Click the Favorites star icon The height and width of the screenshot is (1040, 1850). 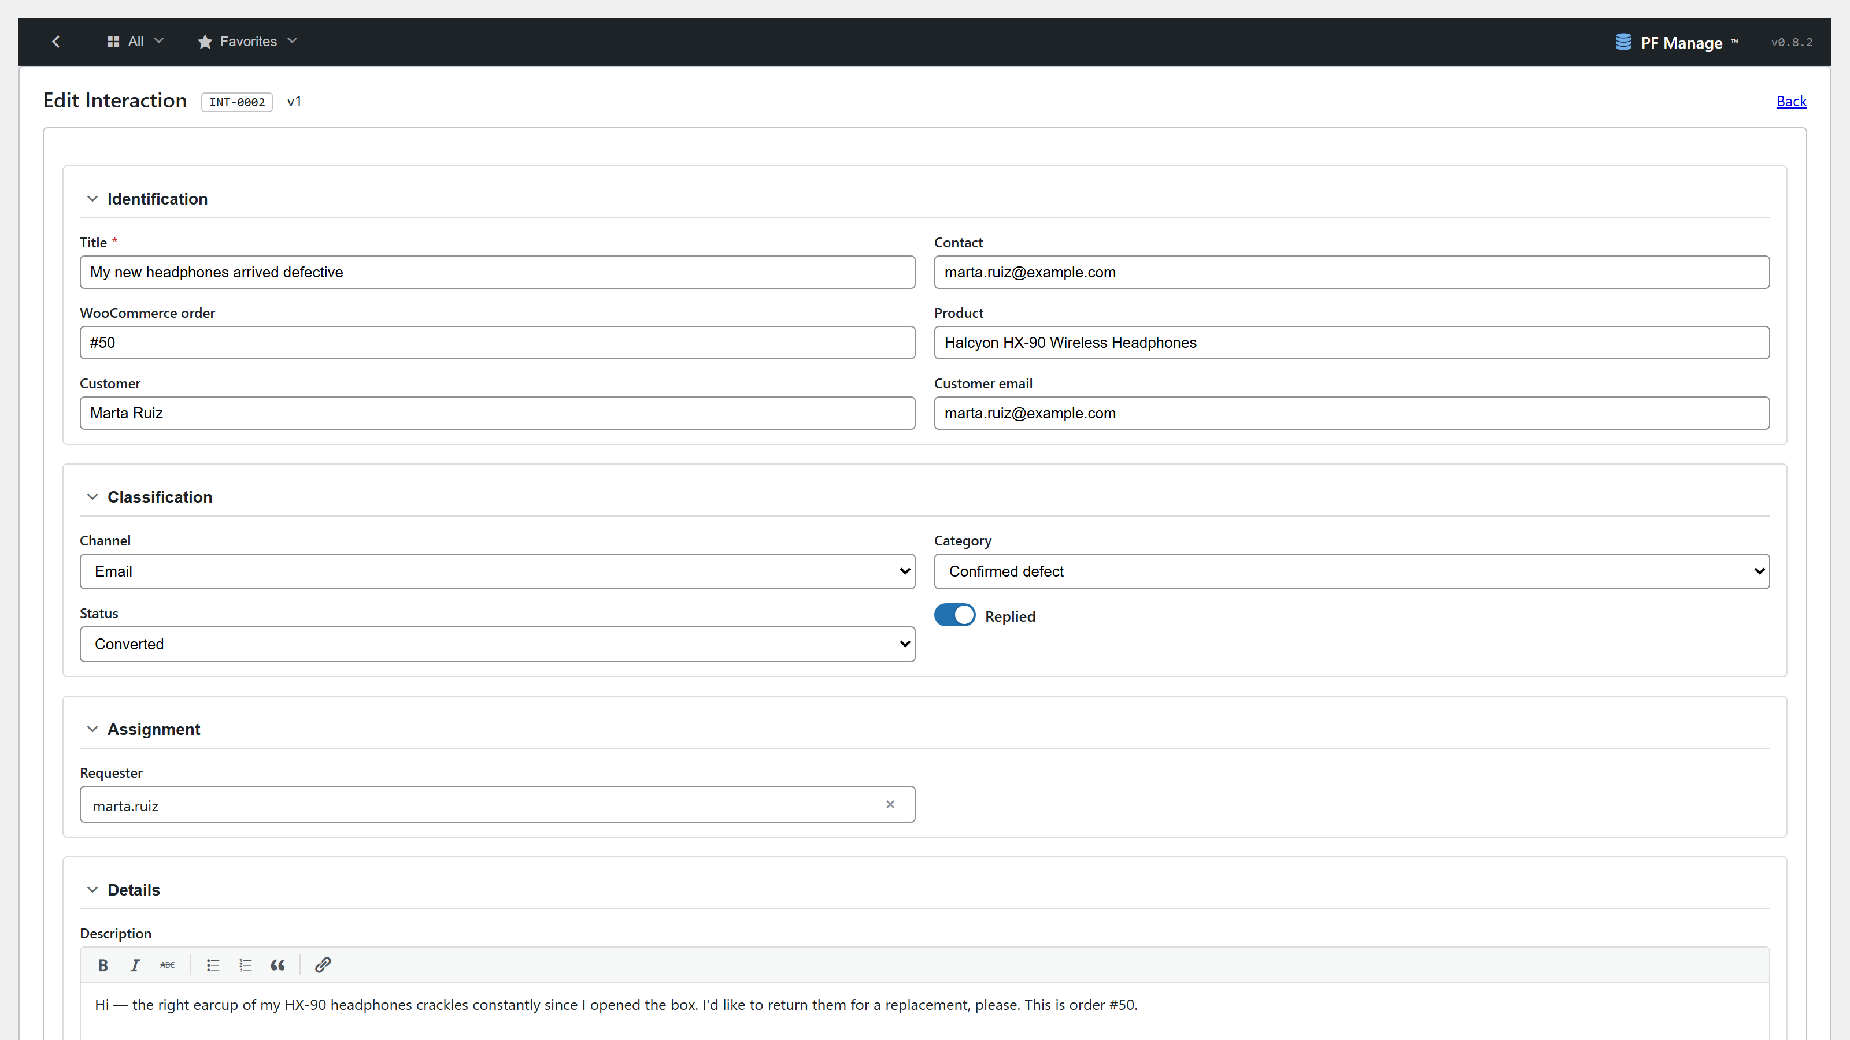[205, 42]
